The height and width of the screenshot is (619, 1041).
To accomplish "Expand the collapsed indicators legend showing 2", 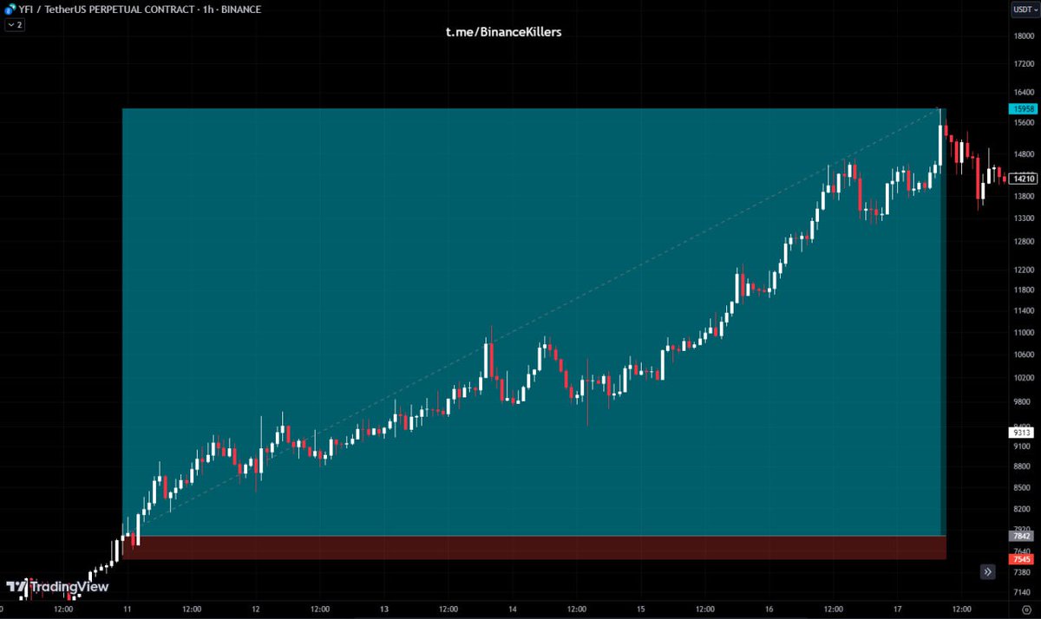I will tap(14, 25).
